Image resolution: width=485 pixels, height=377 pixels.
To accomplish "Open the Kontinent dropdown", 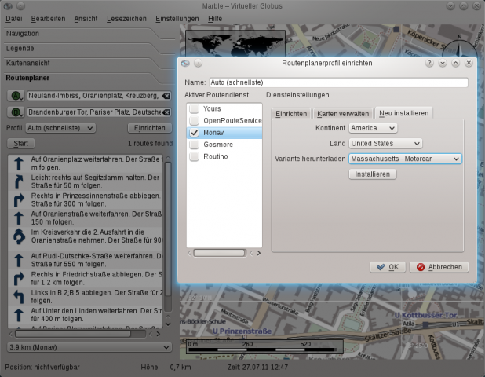I will coord(373,127).
